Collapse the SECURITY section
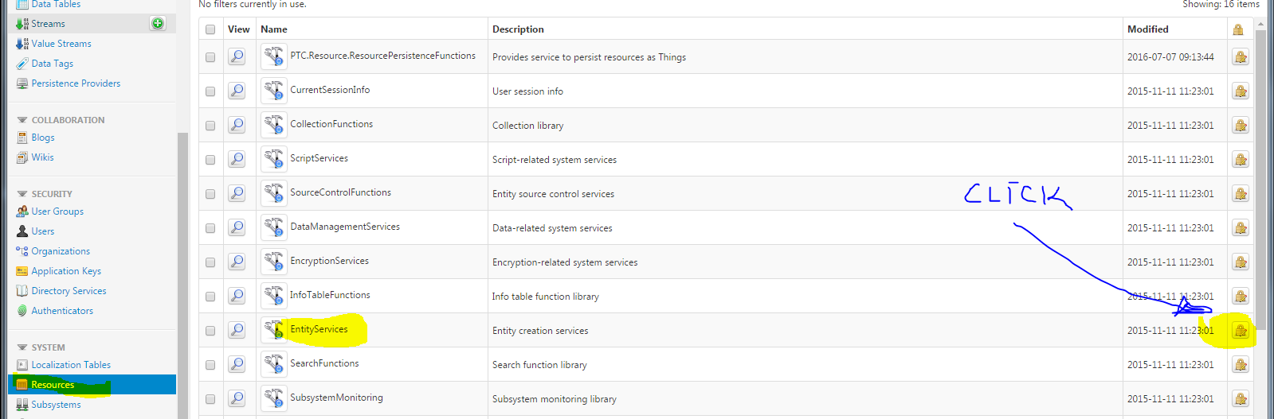Screen dimensions: 1274x419 pyautogui.click(x=22, y=194)
